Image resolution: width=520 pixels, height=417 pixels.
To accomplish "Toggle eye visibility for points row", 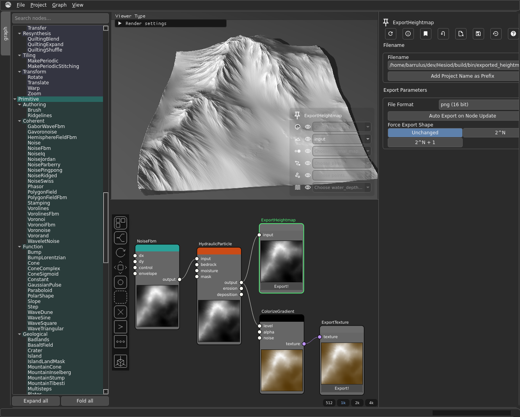I will click(308, 175).
